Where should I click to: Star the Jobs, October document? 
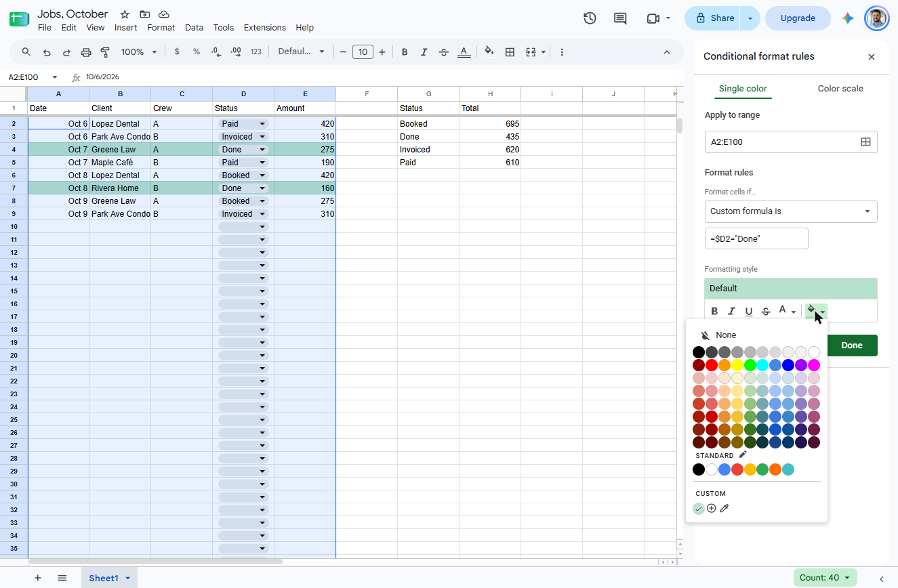[x=125, y=14]
